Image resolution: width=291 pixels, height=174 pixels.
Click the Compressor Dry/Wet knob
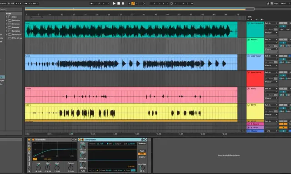[142, 168]
